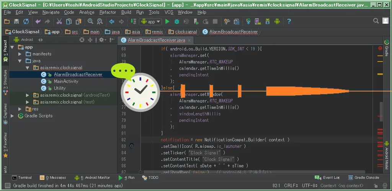Hide the project panel icon

coord(112,40)
